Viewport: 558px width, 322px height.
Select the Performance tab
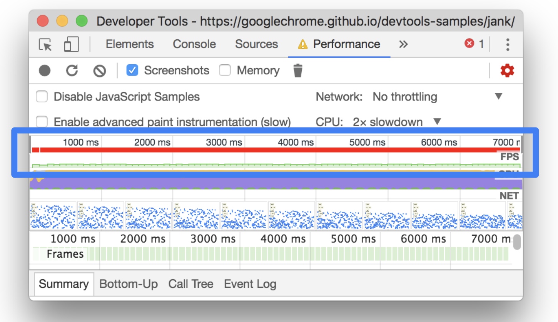(x=339, y=44)
